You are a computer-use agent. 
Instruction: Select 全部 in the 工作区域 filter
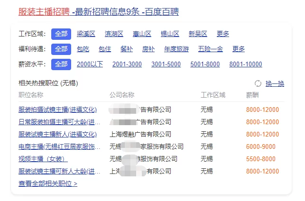pyautogui.click(x=61, y=34)
